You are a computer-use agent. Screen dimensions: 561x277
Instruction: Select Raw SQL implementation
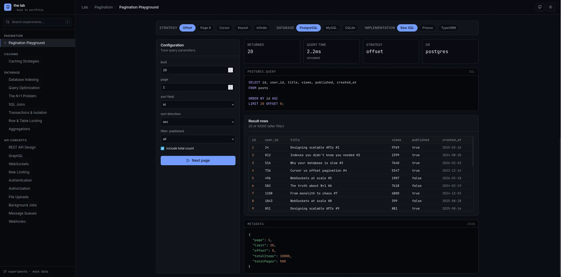[407, 28]
